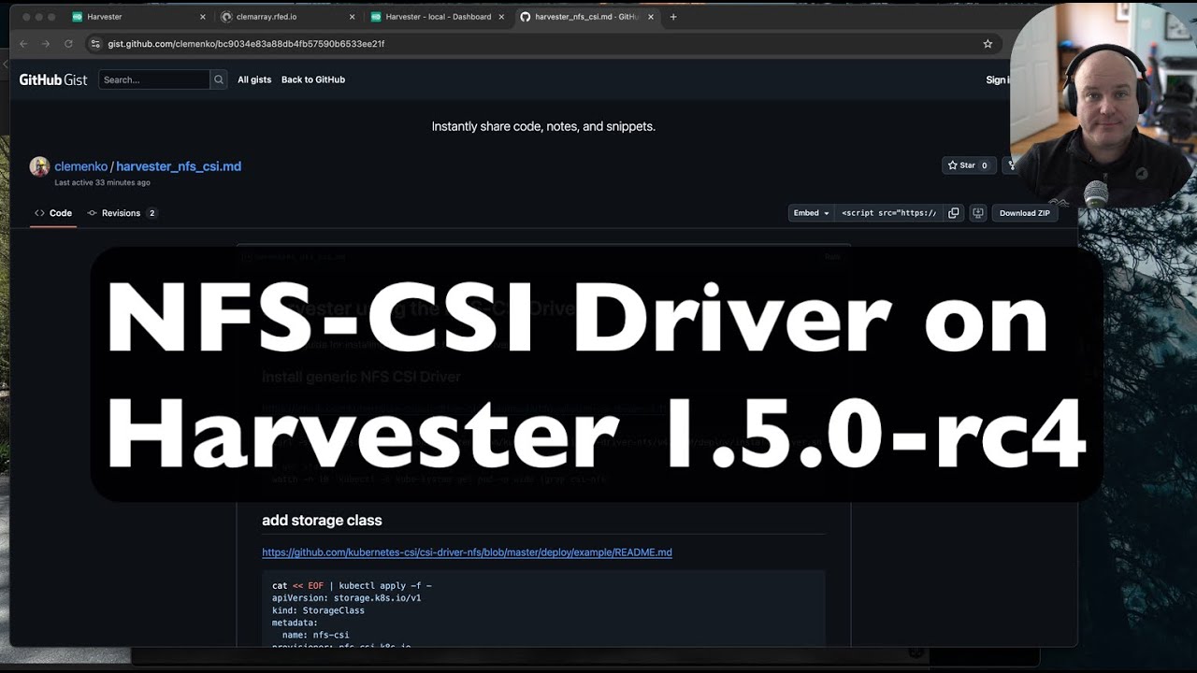Close the first Harvester tab
The height and width of the screenshot is (673, 1197).
[x=203, y=17]
